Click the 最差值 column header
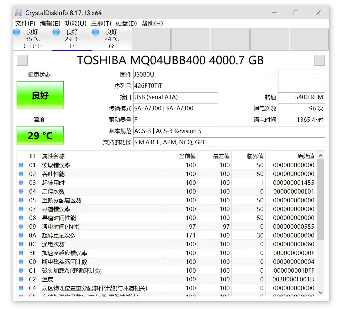This screenshot has width=343, height=309. coord(214,156)
